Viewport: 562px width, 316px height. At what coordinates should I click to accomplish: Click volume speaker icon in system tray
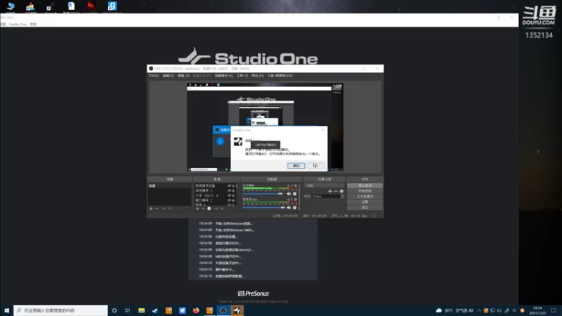point(499,310)
